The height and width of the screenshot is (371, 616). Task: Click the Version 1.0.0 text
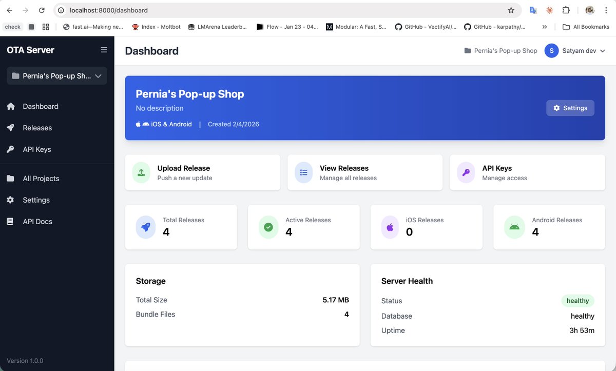[x=25, y=361]
